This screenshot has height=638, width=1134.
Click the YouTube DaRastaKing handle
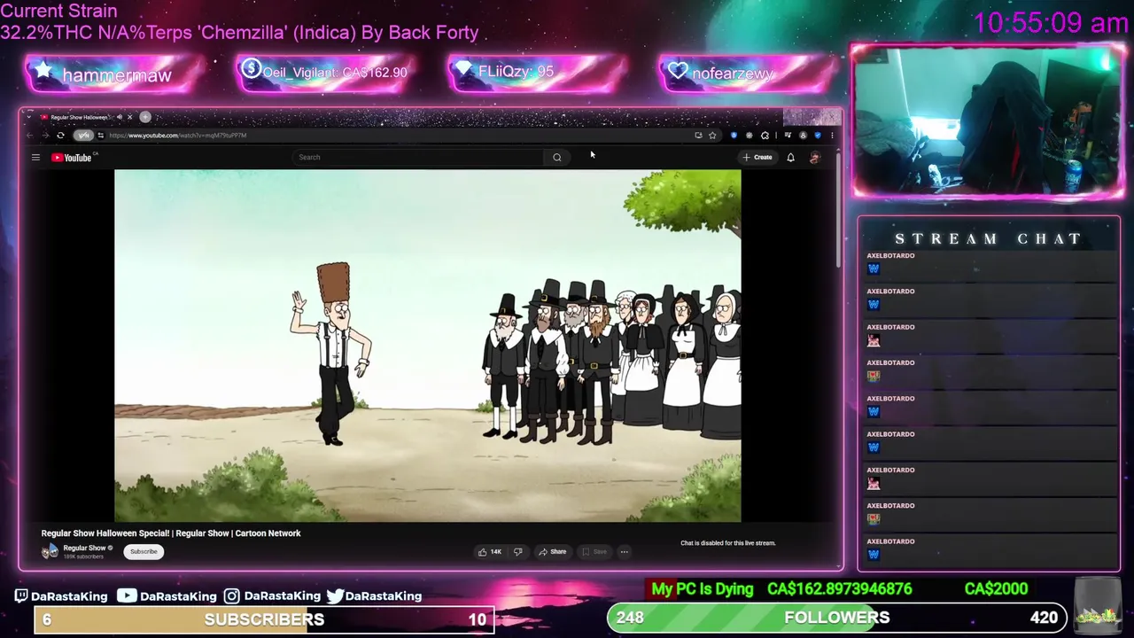pyautogui.click(x=167, y=596)
